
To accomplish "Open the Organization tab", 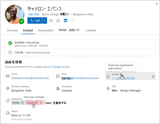I will pyautogui.click(x=46, y=30).
